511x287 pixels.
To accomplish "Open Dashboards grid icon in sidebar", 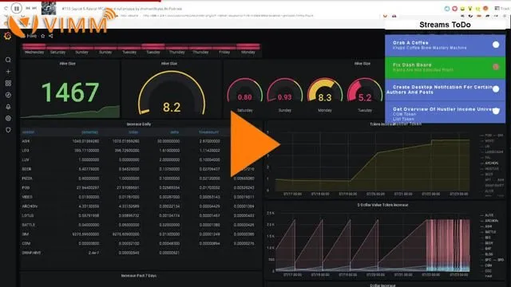I will 8,83.
